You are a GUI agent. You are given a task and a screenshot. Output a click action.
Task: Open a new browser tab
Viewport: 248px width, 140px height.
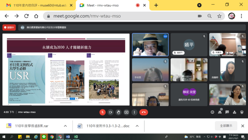point(156,5)
